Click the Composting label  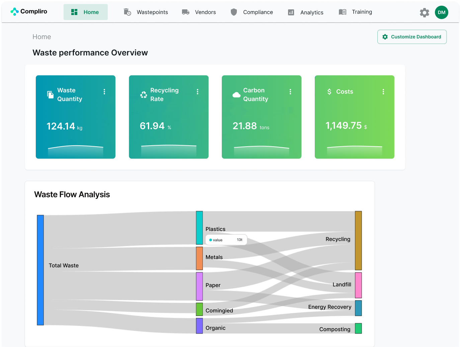coord(335,329)
